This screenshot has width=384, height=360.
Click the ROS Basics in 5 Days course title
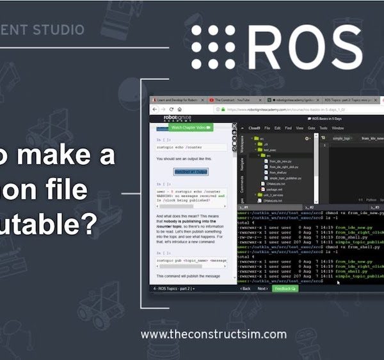pyautogui.click(x=324, y=119)
